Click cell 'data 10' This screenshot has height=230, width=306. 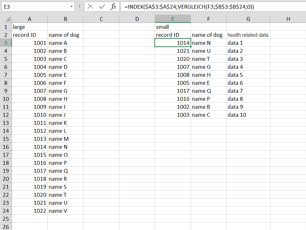(x=248, y=115)
